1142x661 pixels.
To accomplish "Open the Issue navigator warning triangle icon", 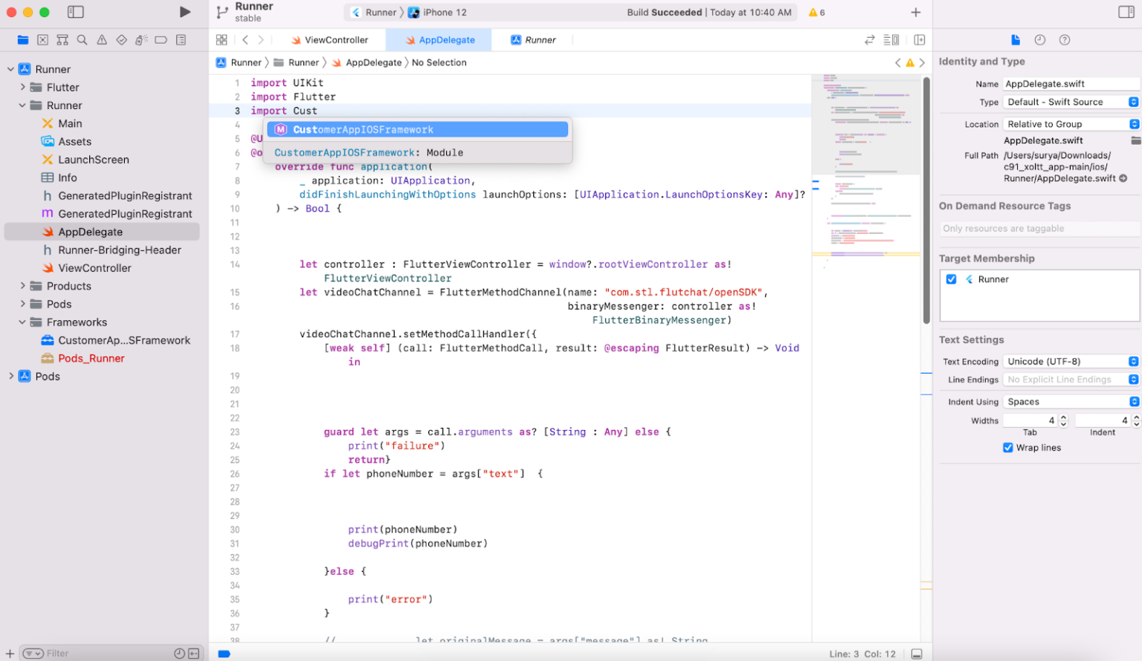I will pos(101,40).
